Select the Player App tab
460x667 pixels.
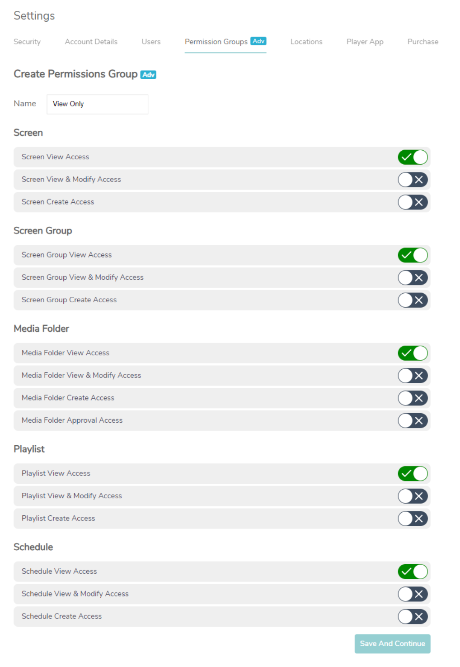(365, 42)
